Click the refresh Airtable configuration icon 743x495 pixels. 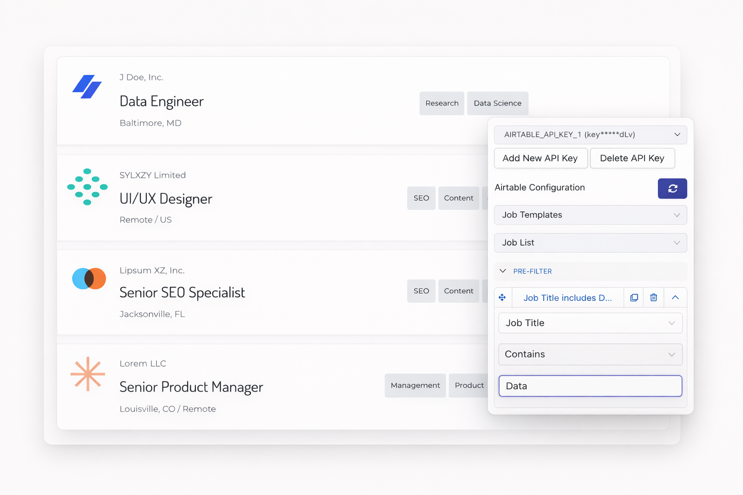pos(672,189)
